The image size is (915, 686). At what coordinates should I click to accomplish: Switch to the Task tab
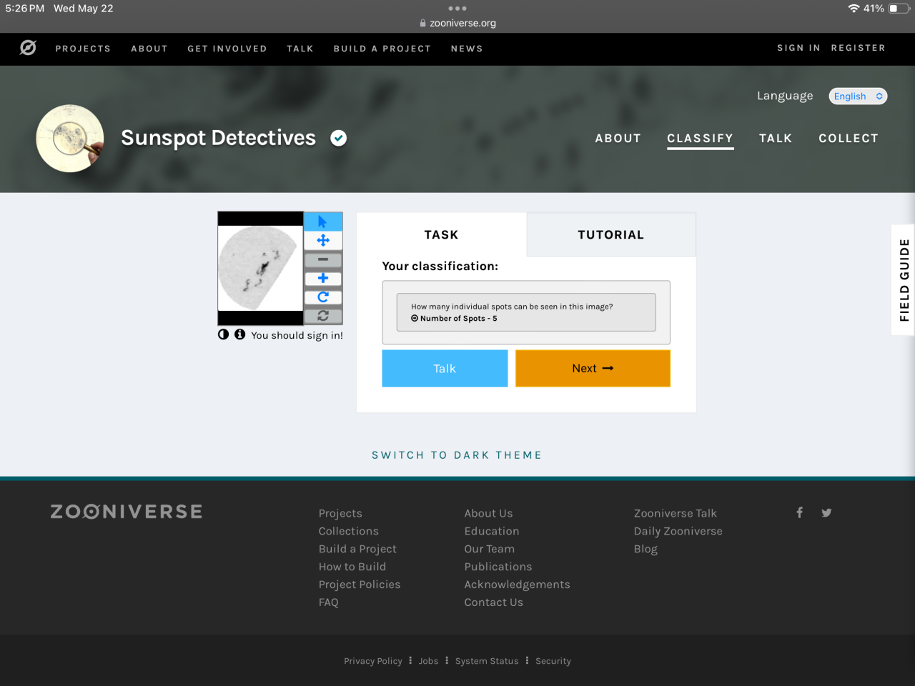coord(441,234)
